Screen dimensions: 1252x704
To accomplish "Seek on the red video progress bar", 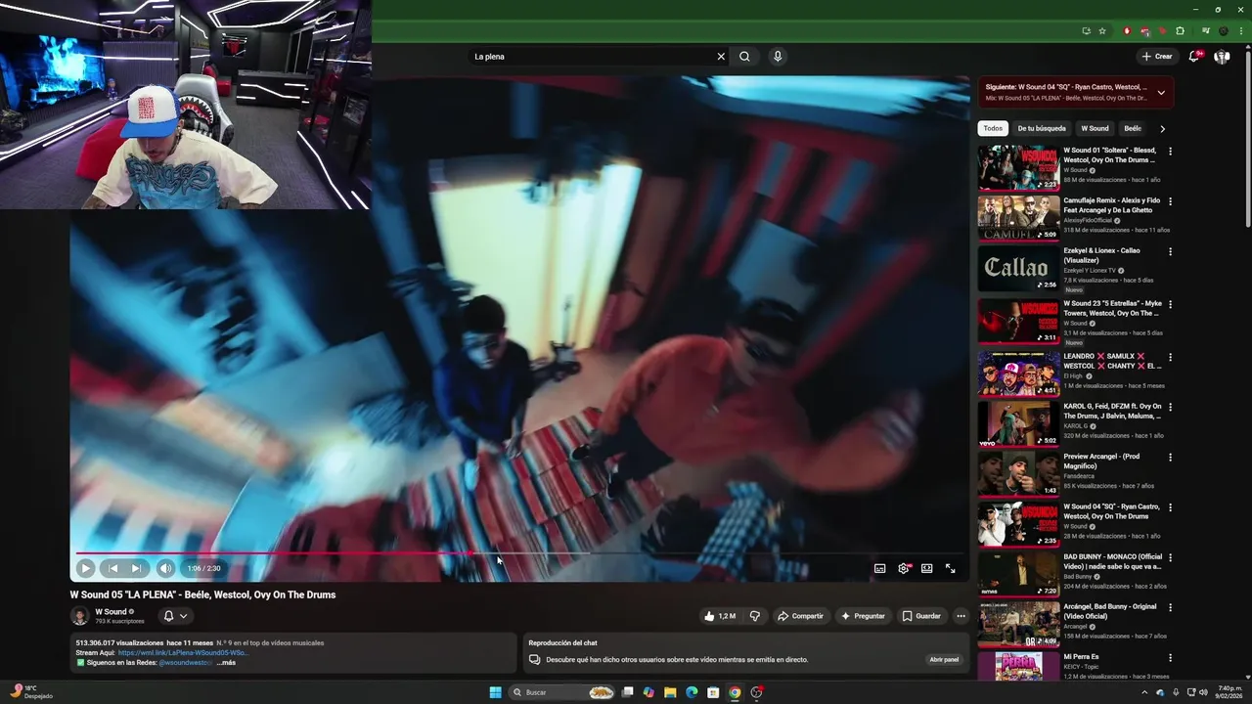I will pos(518,553).
